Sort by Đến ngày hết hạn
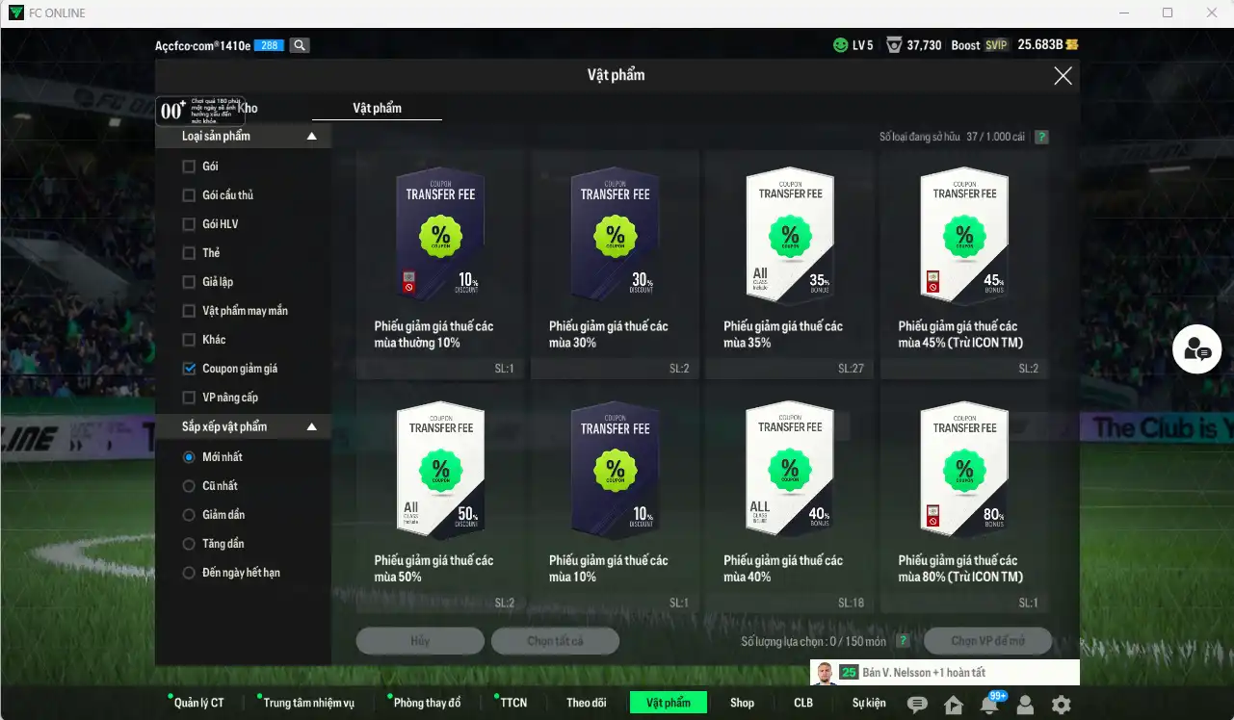Viewport: 1234px width, 720px height. (189, 573)
